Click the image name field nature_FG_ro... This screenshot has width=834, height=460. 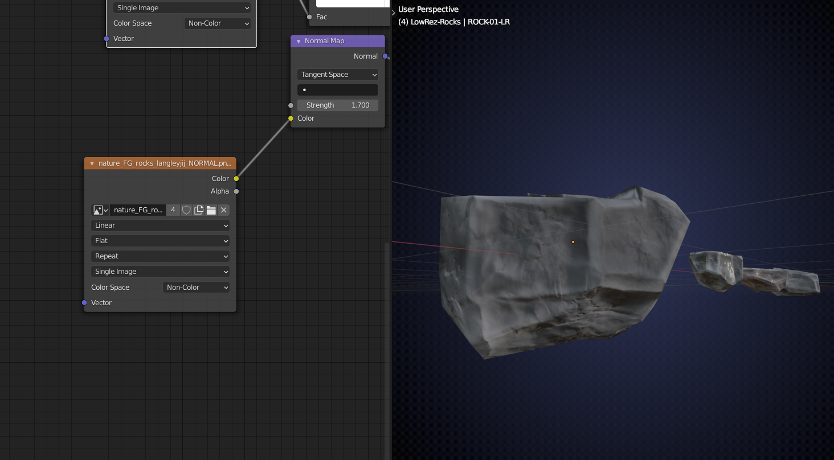(x=138, y=210)
